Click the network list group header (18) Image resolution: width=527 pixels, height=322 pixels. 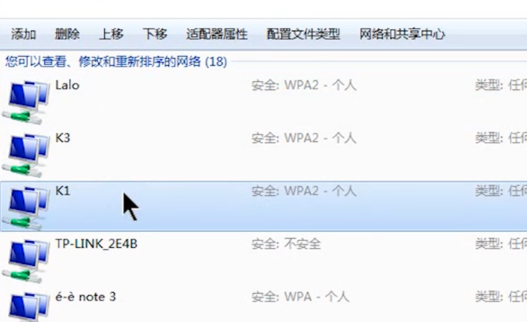pos(116,62)
